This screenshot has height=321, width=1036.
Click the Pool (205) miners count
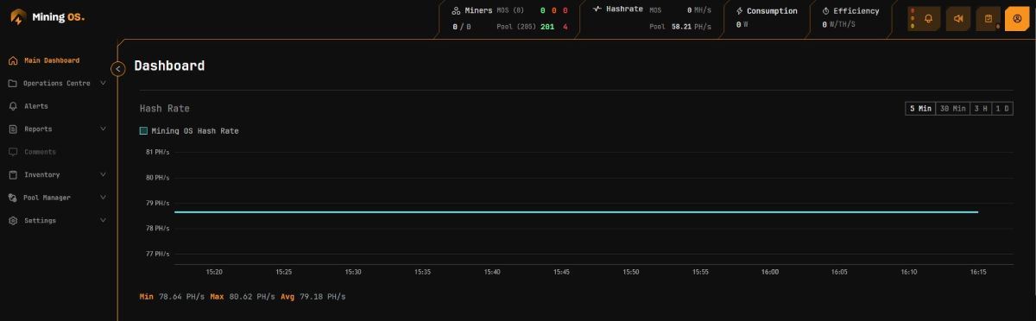[x=516, y=27]
